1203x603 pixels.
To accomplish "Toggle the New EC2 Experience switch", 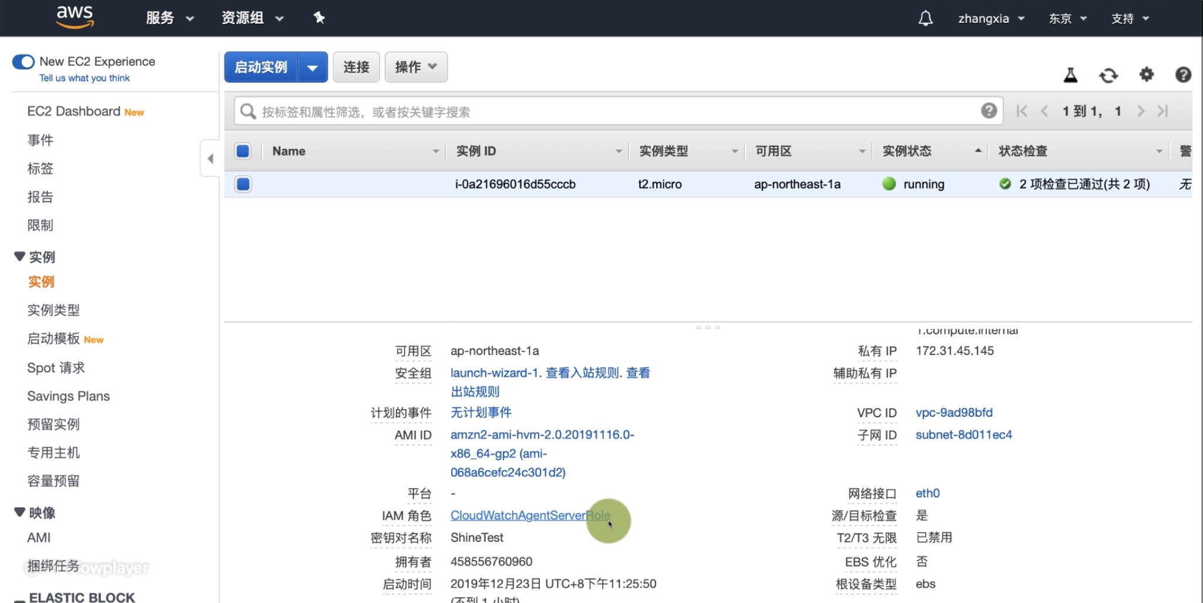I will pos(23,62).
